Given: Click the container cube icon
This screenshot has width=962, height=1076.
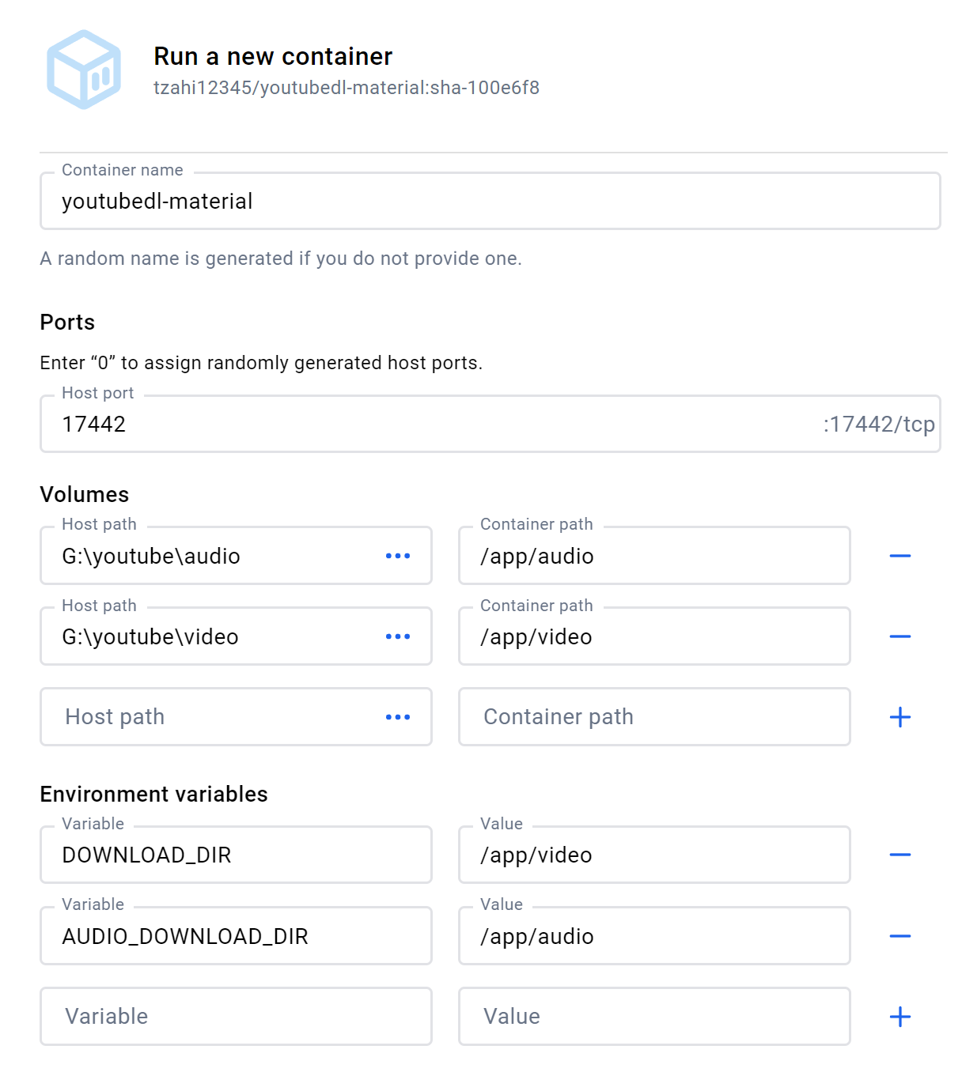Looking at the screenshot, I should click(x=84, y=70).
